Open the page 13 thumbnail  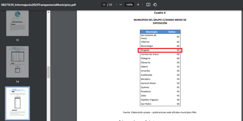coord(17,23)
